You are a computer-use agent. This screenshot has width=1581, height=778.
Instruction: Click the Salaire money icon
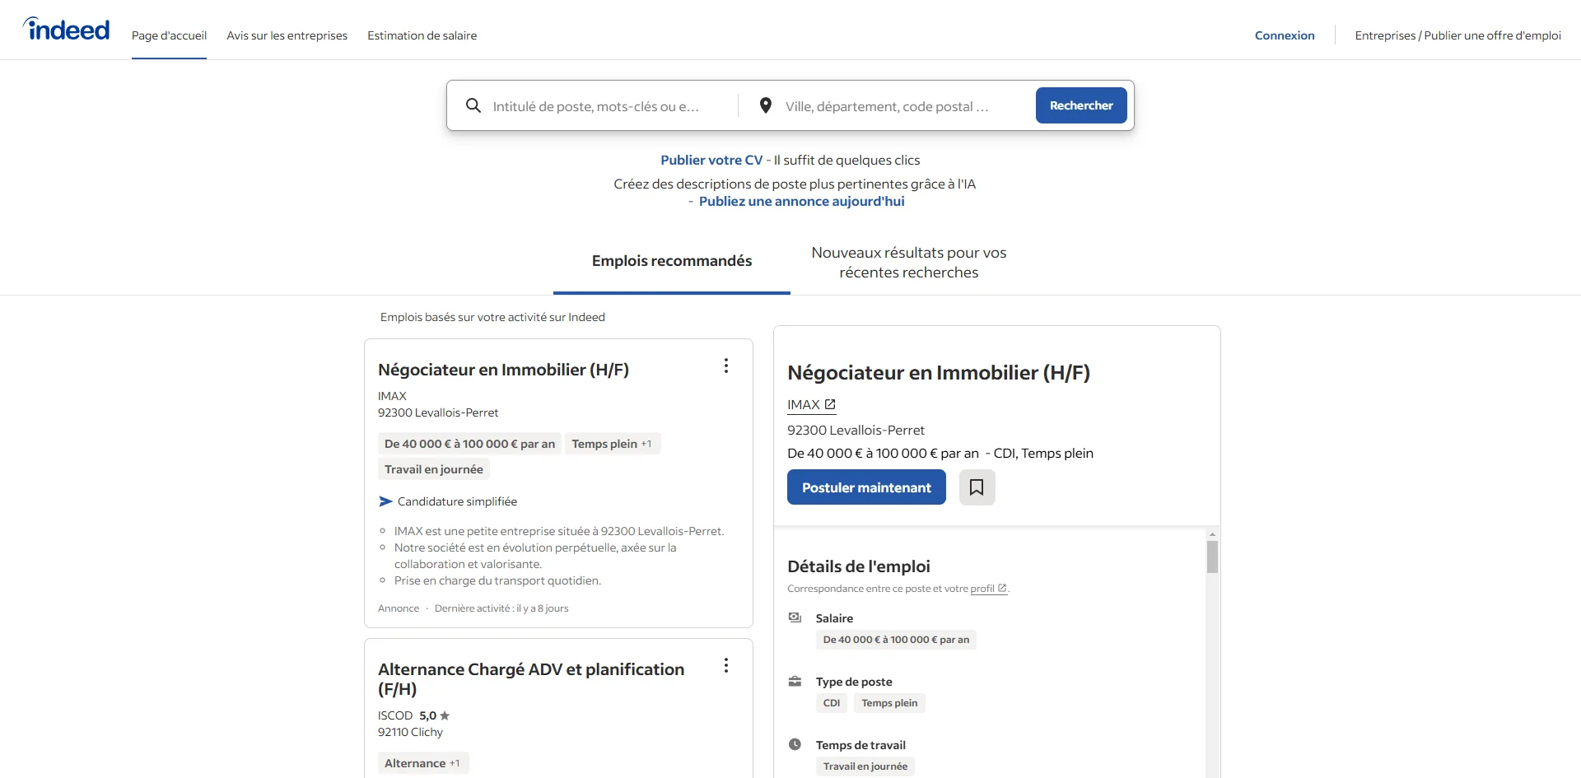click(x=795, y=617)
